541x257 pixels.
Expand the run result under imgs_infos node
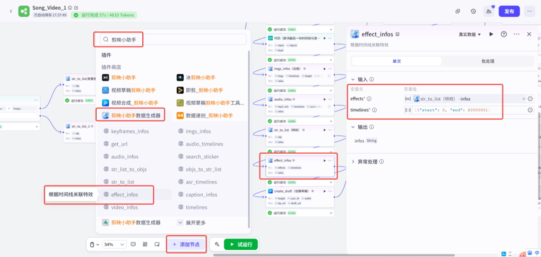click(331, 90)
